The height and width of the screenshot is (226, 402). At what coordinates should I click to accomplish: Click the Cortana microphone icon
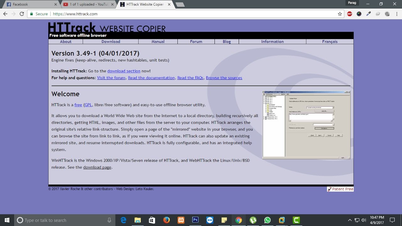(109, 220)
